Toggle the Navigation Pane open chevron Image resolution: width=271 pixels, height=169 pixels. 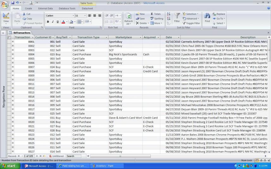pos(3,33)
